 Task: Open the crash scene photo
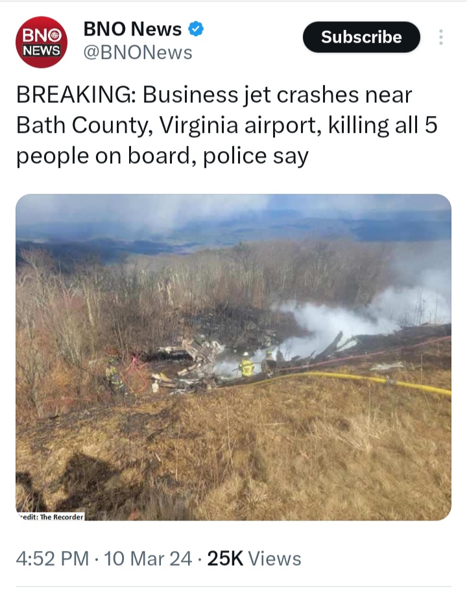click(x=233, y=357)
